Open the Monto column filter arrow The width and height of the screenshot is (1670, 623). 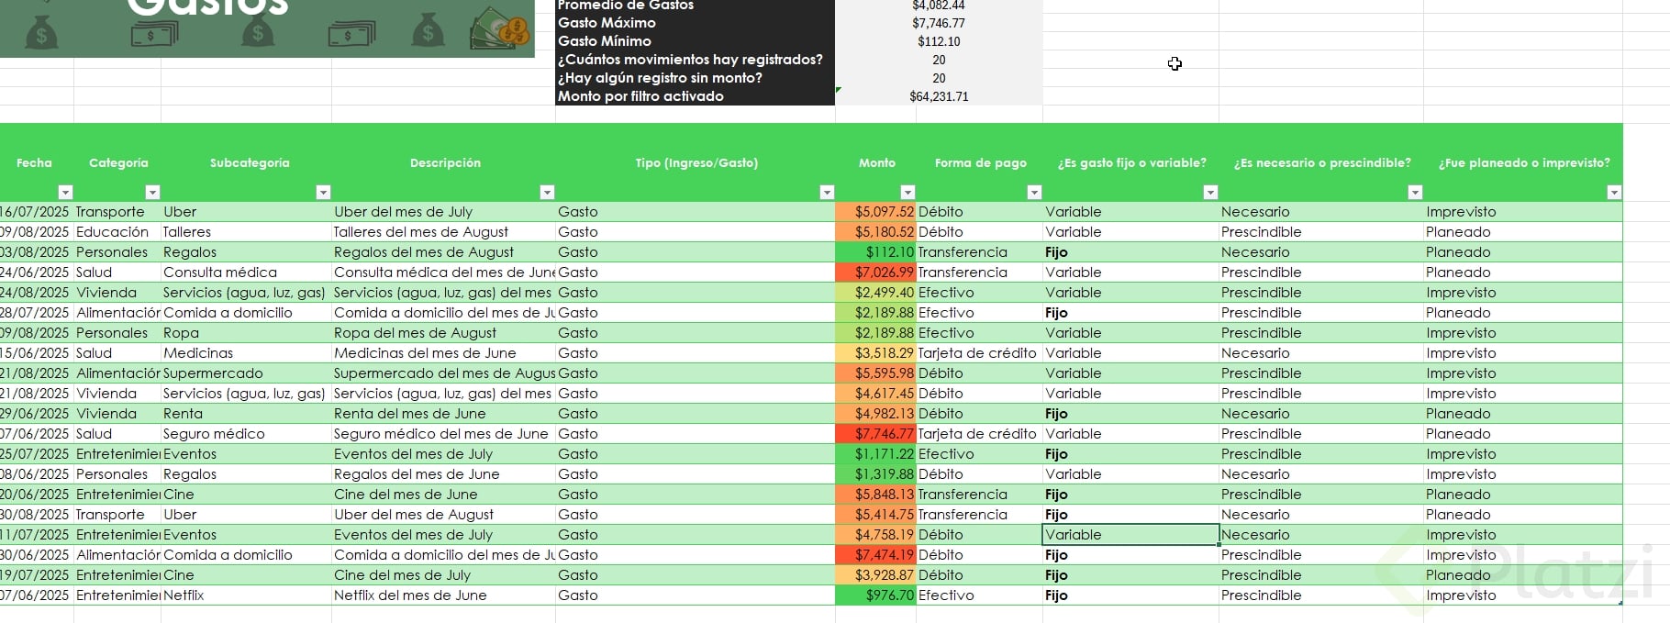[x=907, y=192]
